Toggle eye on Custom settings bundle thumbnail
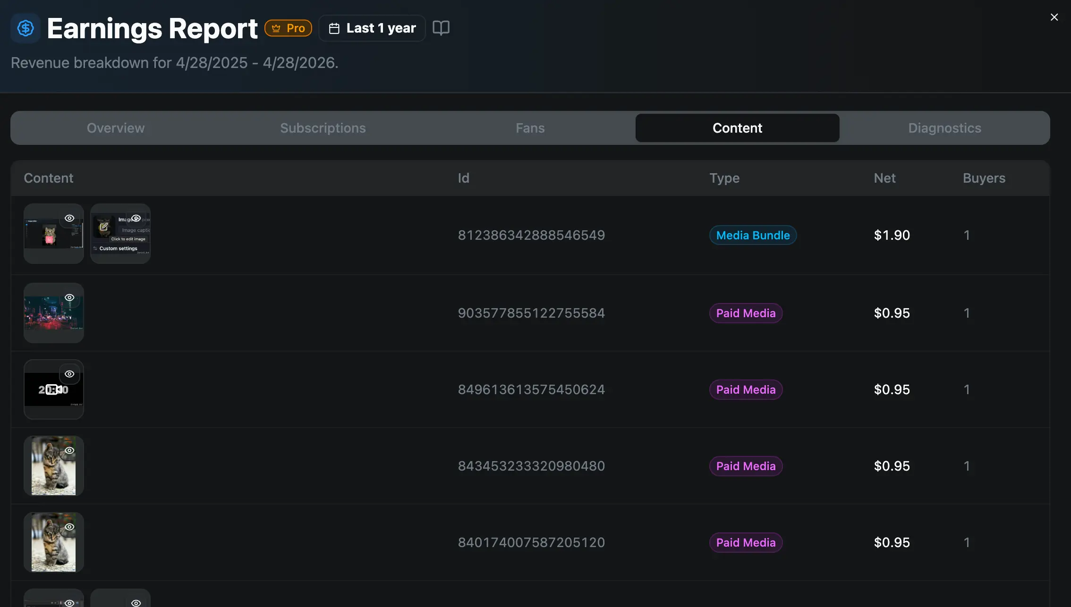The width and height of the screenshot is (1071, 607). (136, 218)
